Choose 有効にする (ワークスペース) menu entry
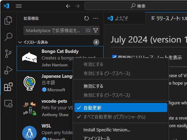The image size is (187, 140). 121,73
